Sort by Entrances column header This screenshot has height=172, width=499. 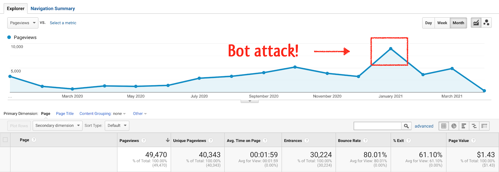[x=293, y=141]
